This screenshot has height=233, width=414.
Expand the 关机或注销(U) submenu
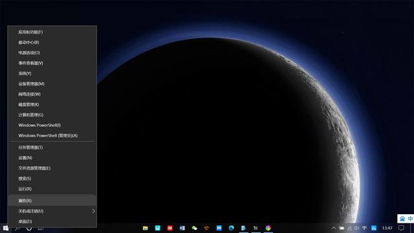(x=52, y=211)
